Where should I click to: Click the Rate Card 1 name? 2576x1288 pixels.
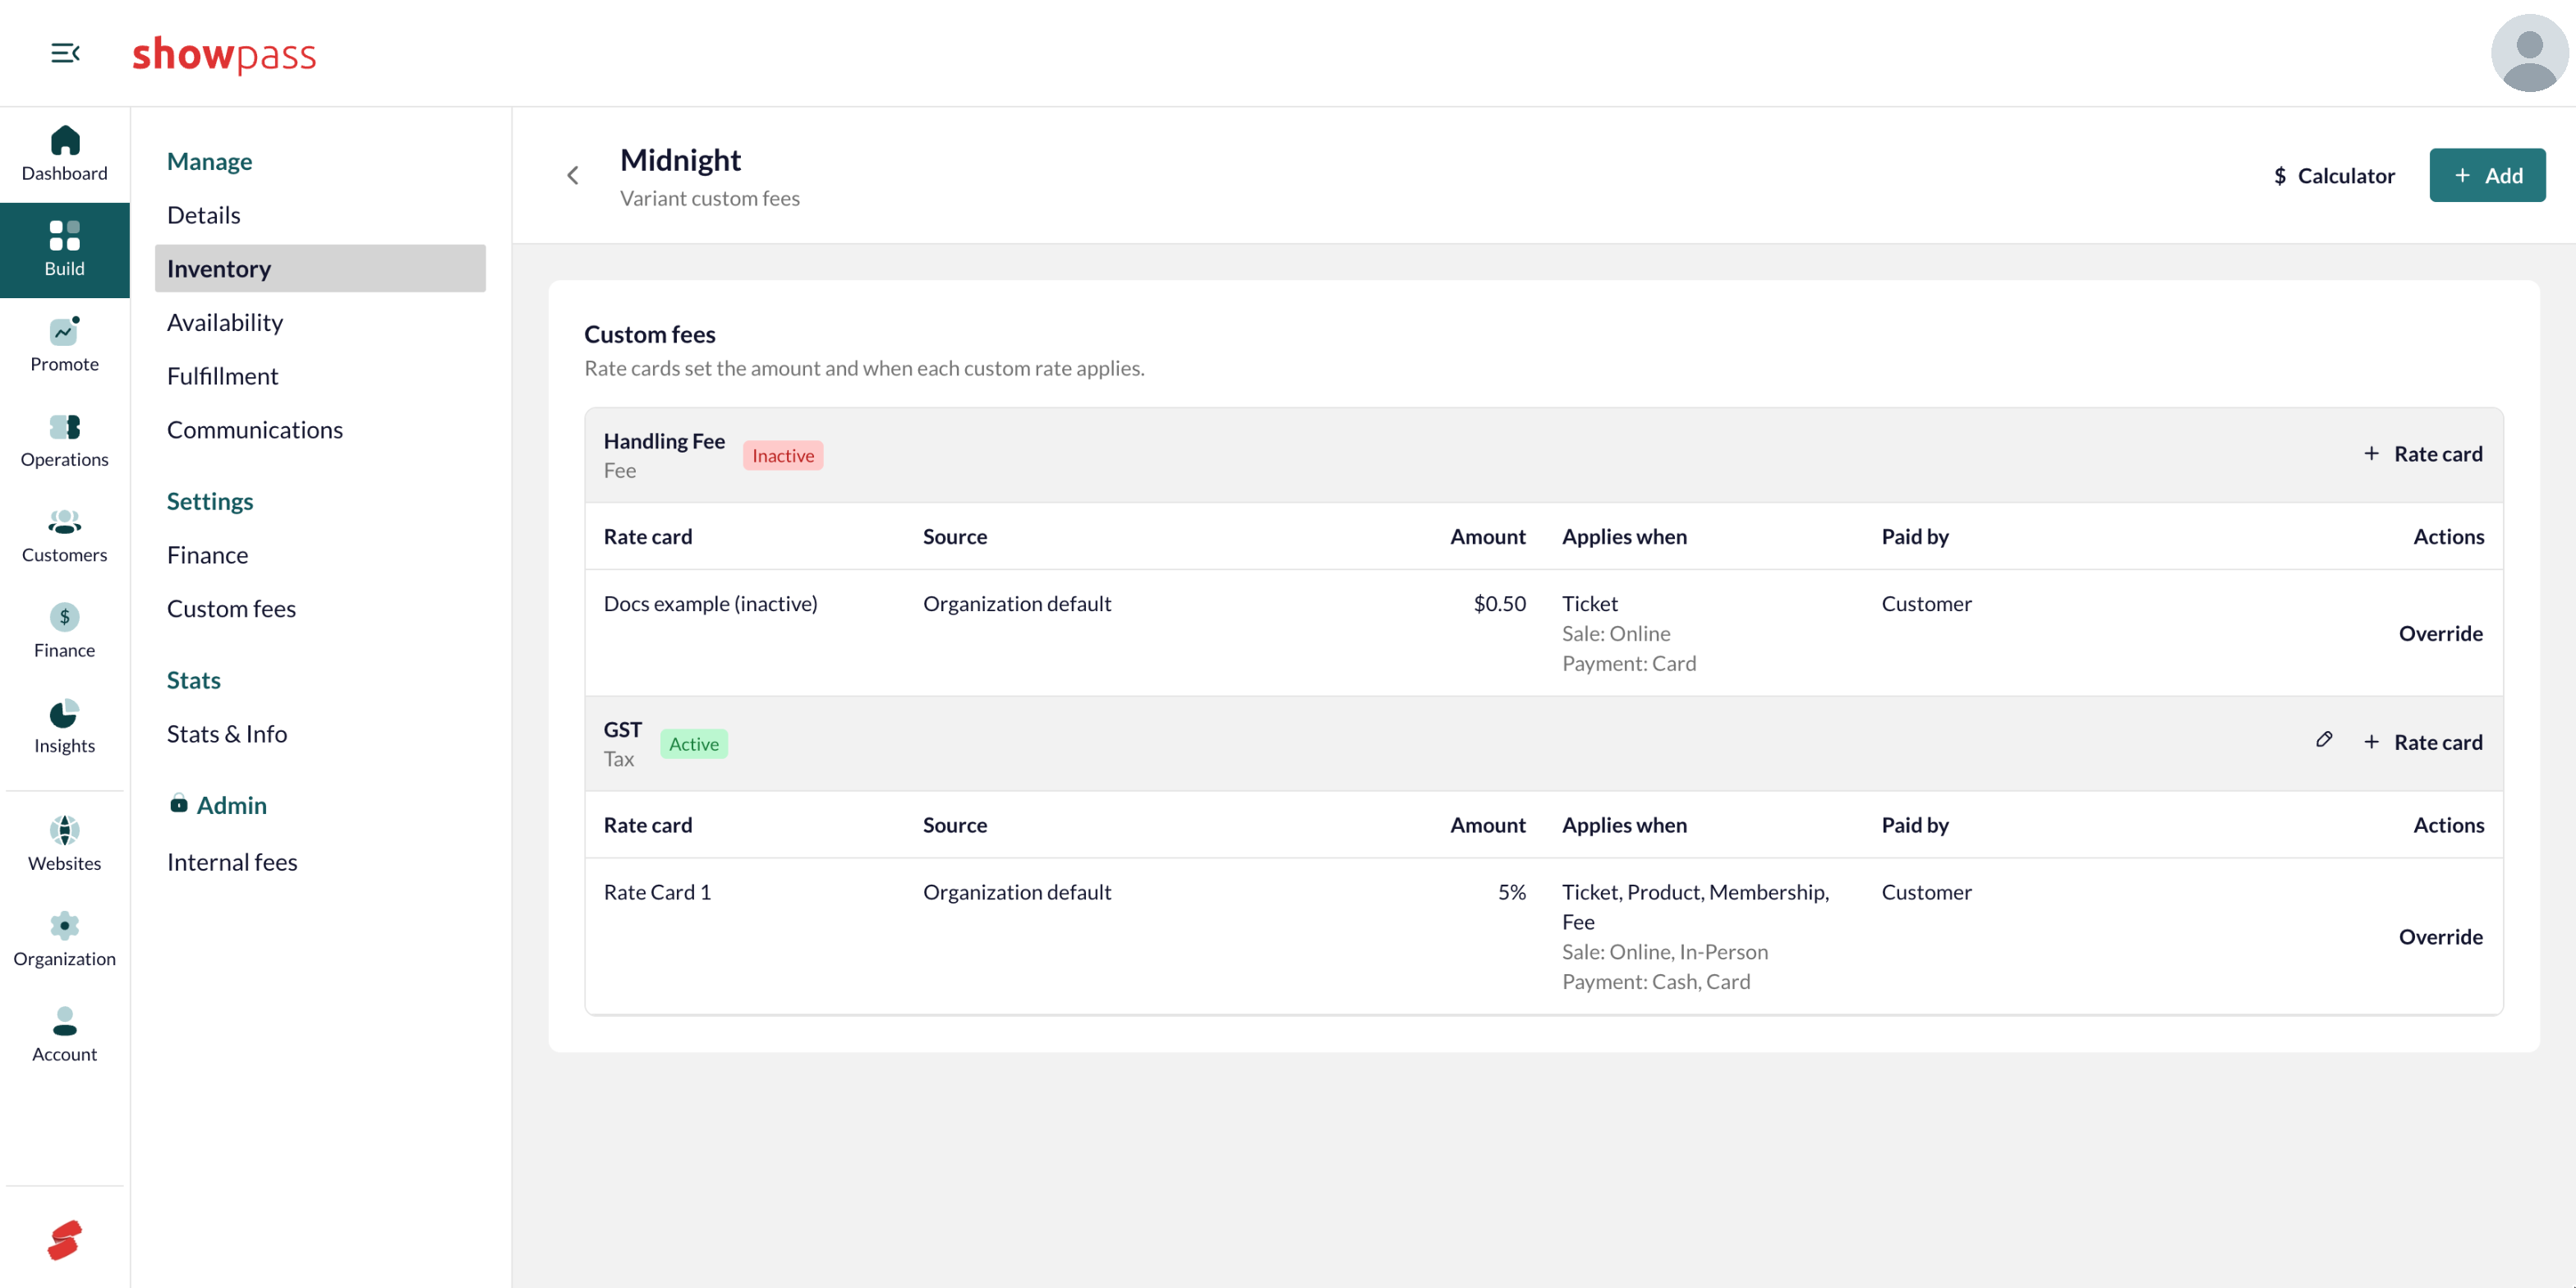[657, 892]
